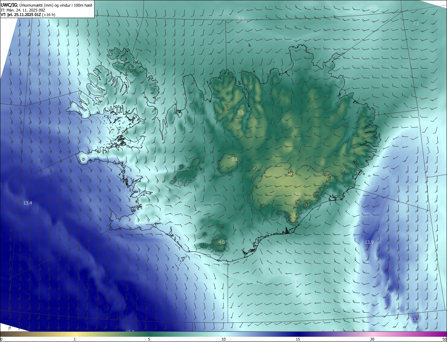Click the 13.4 value label over the western ocean
This screenshot has width=447, height=342.
tap(28, 203)
